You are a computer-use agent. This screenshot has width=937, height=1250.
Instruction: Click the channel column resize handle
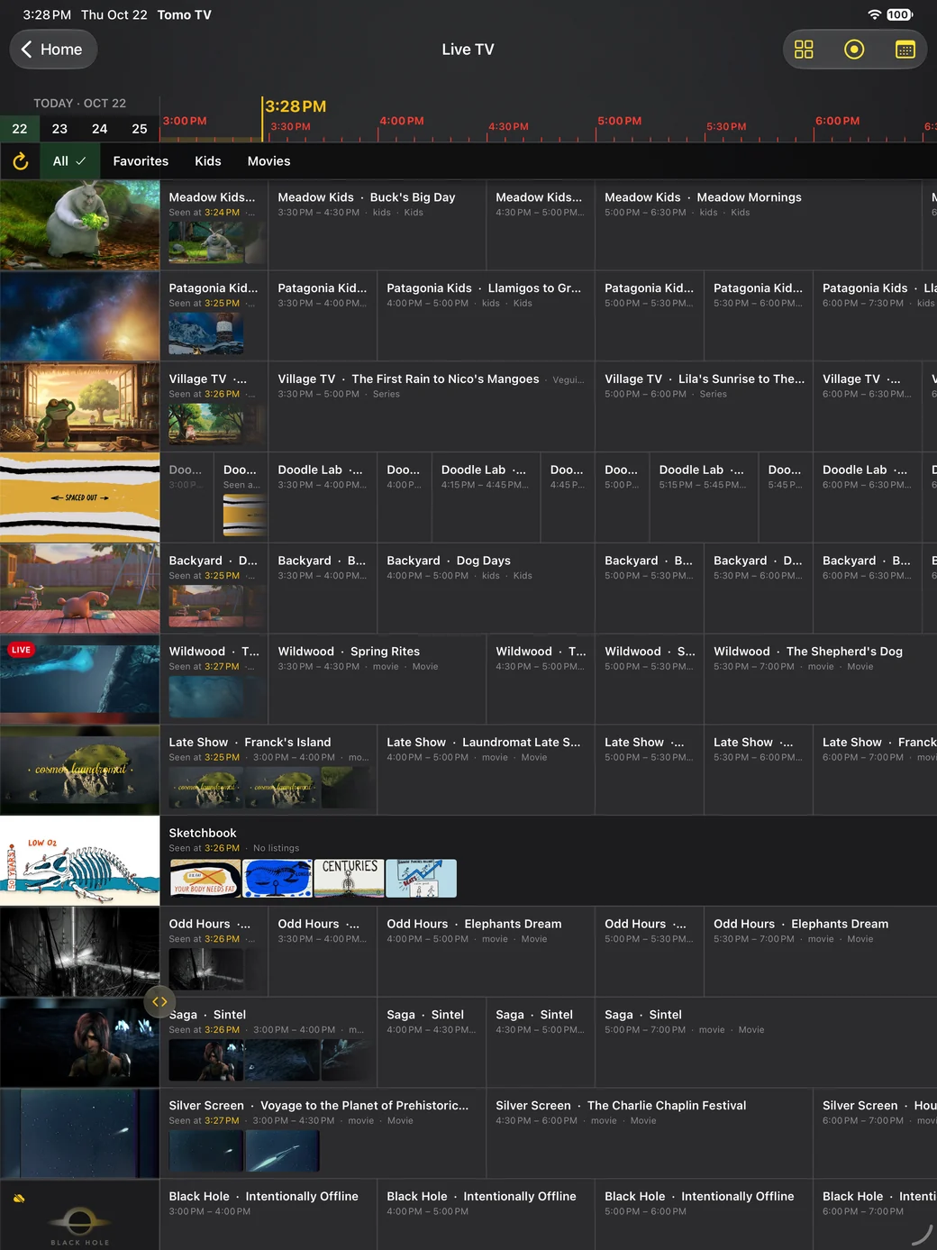click(x=159, y=1001)
